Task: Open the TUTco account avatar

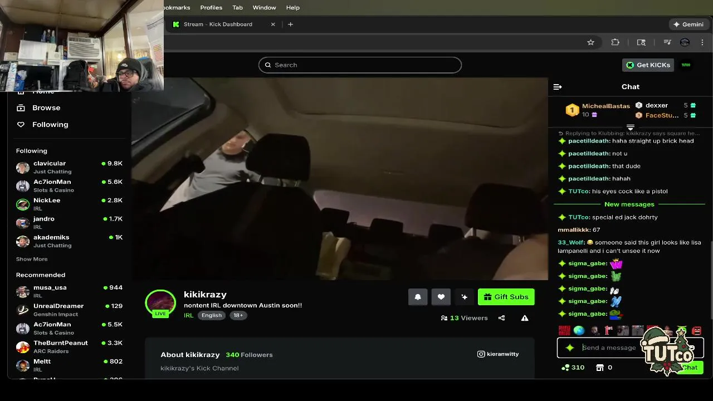Action: pos(686,65)
